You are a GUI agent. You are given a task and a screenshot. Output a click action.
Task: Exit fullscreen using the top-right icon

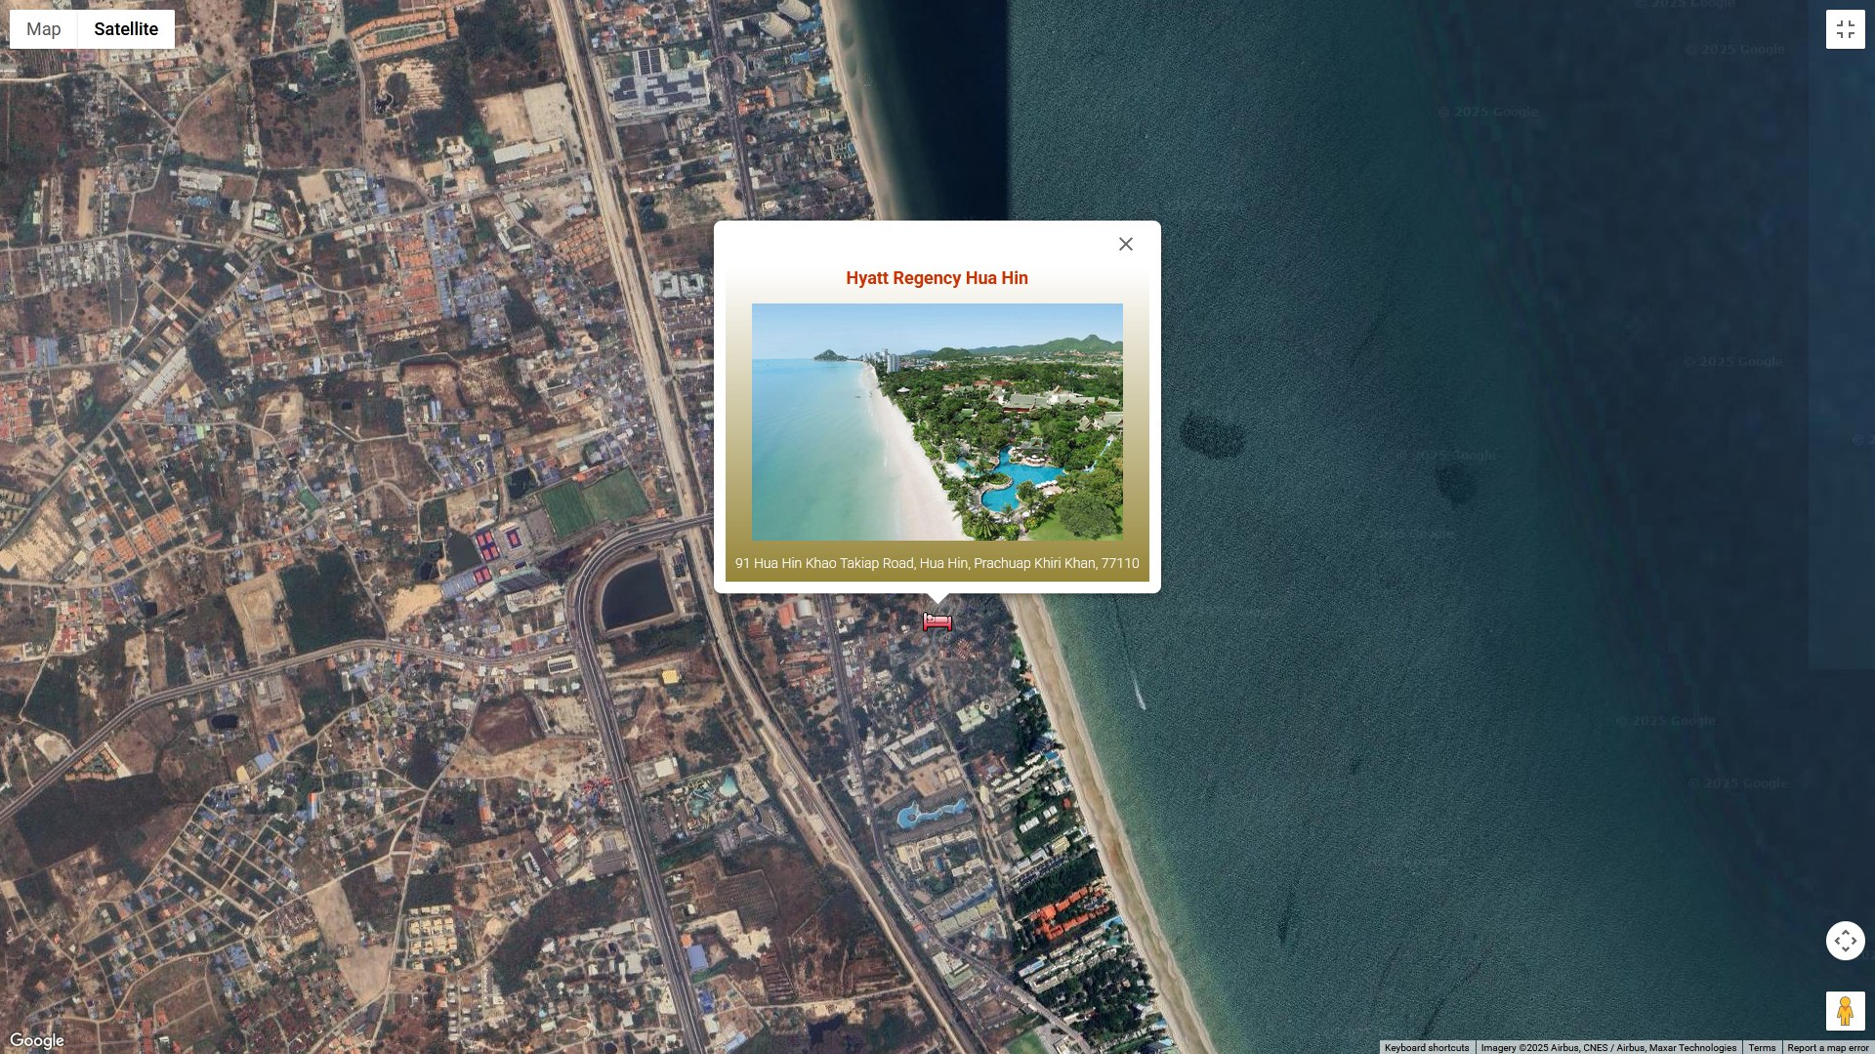click(1845, 29)
